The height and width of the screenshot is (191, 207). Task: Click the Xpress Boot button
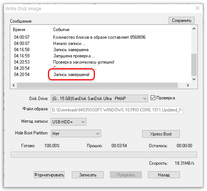[x=161, y=134]
